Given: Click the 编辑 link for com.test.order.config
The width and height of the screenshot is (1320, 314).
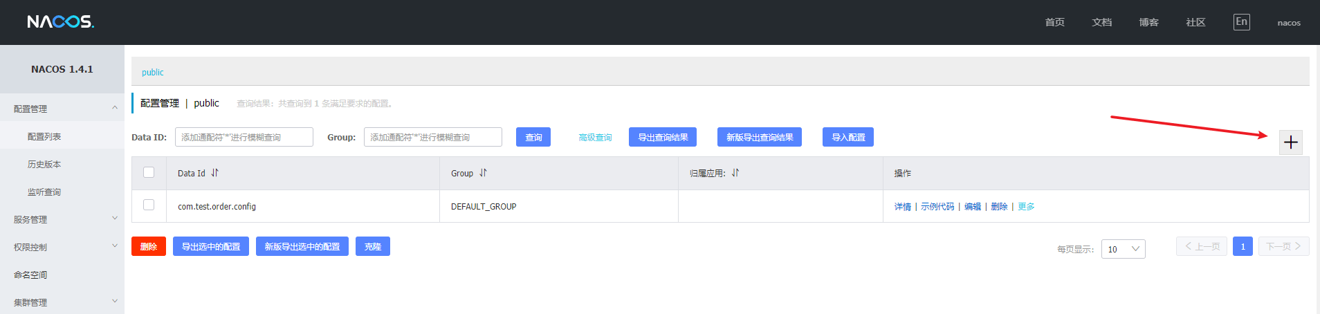Looking at the screenshot, I should click(973, 206).
